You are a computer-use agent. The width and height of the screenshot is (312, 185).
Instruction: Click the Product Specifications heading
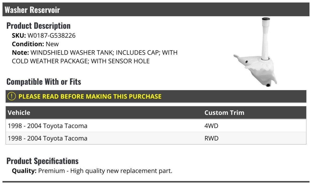click(x=42, y=161)
